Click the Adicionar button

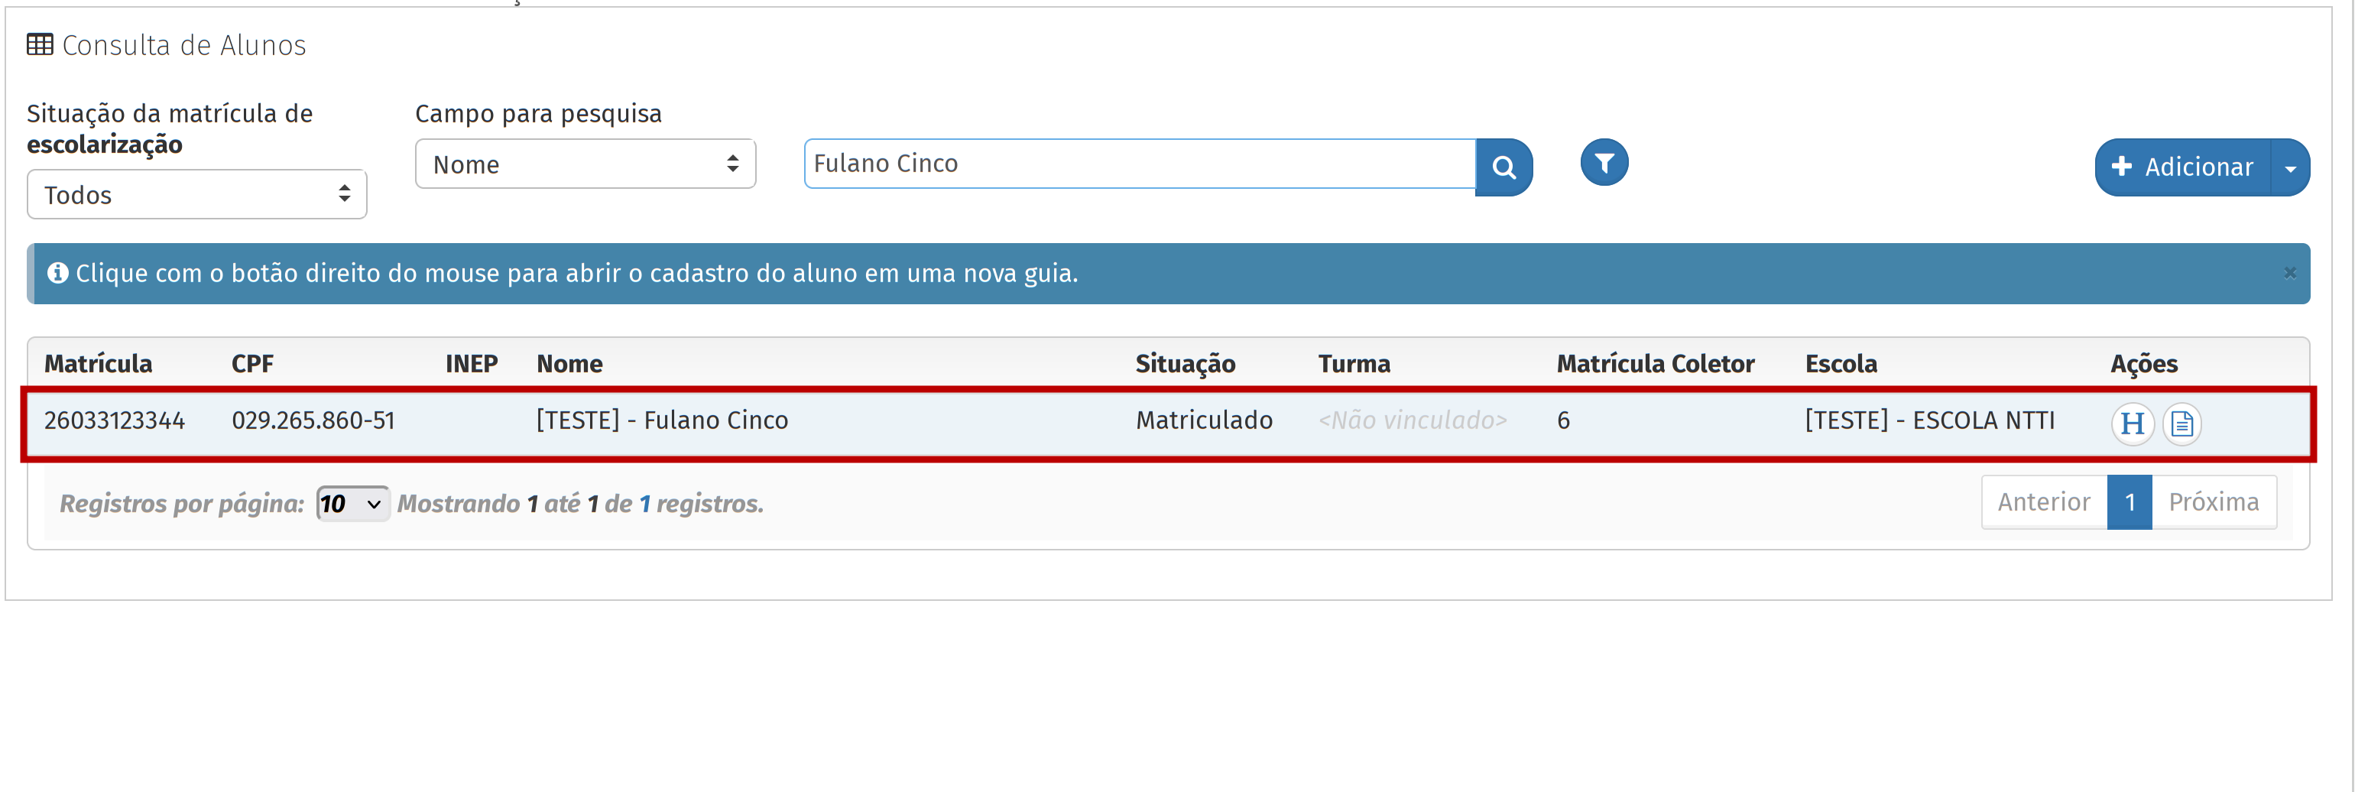point(2182,167)
